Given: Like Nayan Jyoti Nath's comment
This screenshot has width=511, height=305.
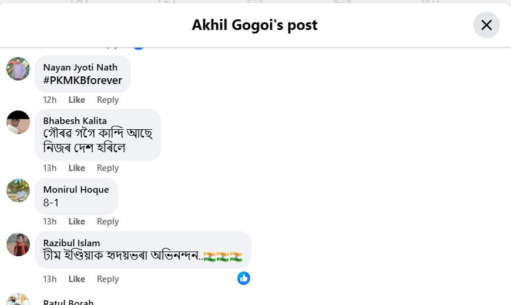Looking at the screenshot, I should tap(76, 100).
